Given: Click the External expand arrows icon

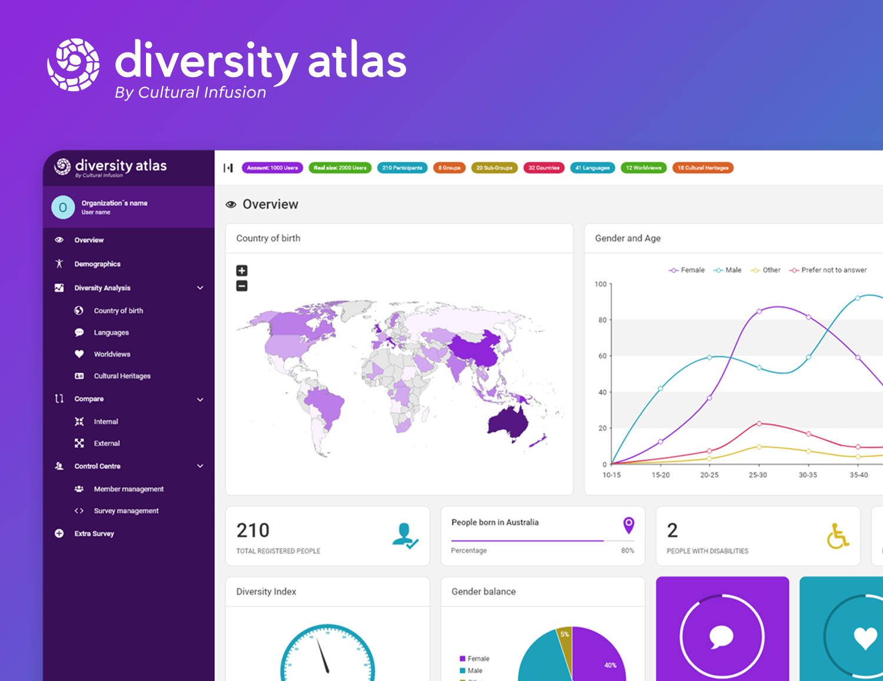Looking at the screenshot, I should [79, 443].
